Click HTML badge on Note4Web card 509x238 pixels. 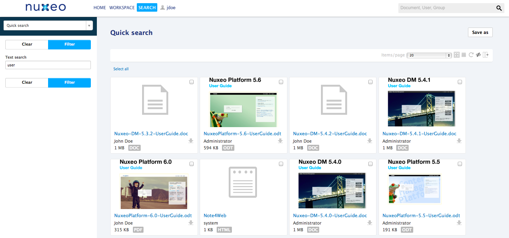pos(224,230)
